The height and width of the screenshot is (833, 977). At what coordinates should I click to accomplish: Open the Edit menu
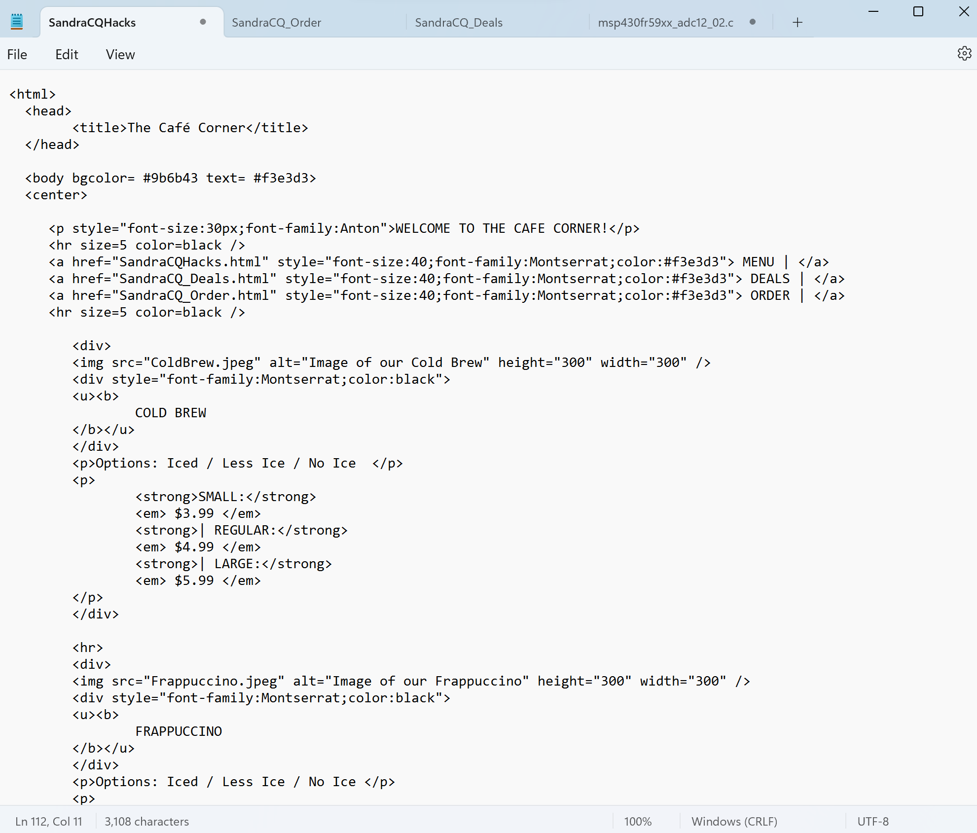(x=67, y=55)
